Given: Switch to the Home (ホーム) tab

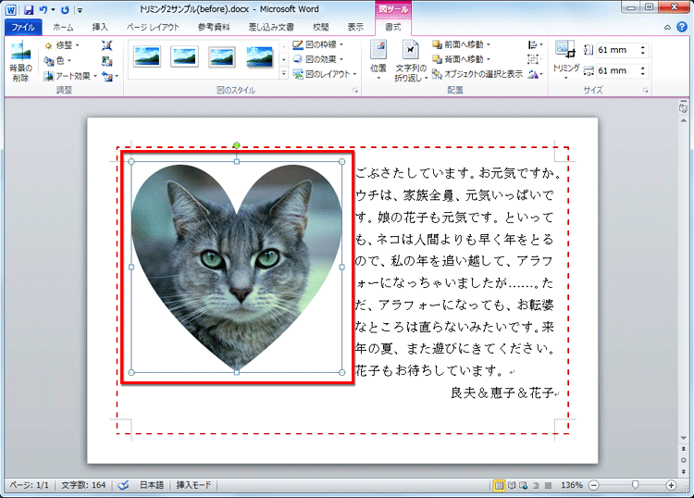Looking at the screenshot, I should 63,27.
